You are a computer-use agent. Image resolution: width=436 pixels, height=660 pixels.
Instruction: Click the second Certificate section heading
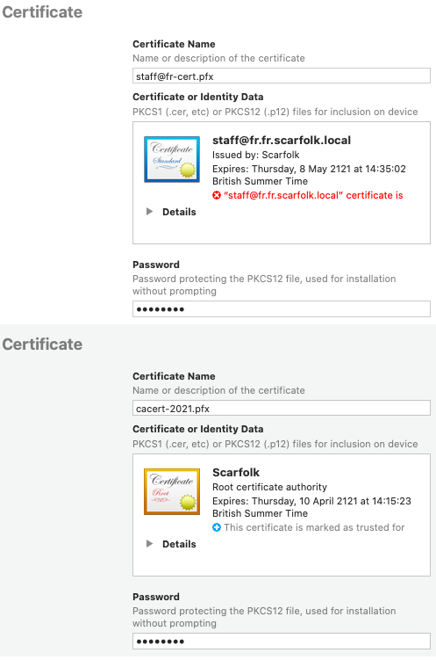(42, 345)
